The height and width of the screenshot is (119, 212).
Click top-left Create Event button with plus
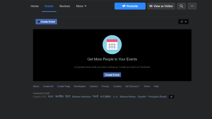[46, 21]
